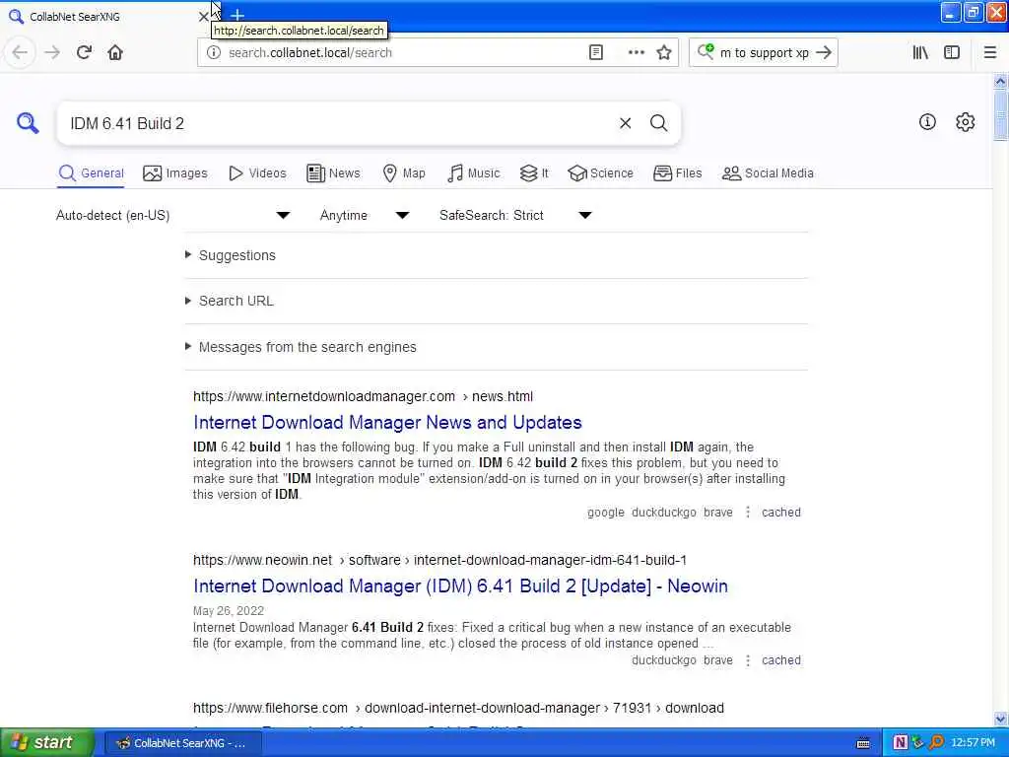Open the language Auto-detect dropdown
Viewport: 1009px width, 757px height.
tap(172, 215)
